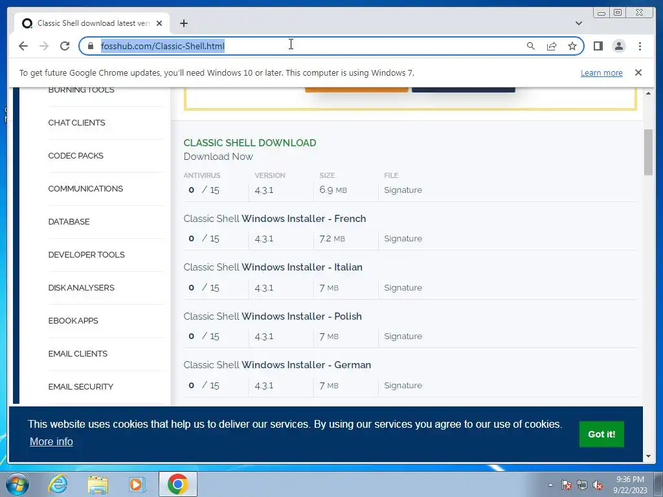Expand the tab search dropdown arrow
This screenshot has width=663, height=497.
click(578, 23)
